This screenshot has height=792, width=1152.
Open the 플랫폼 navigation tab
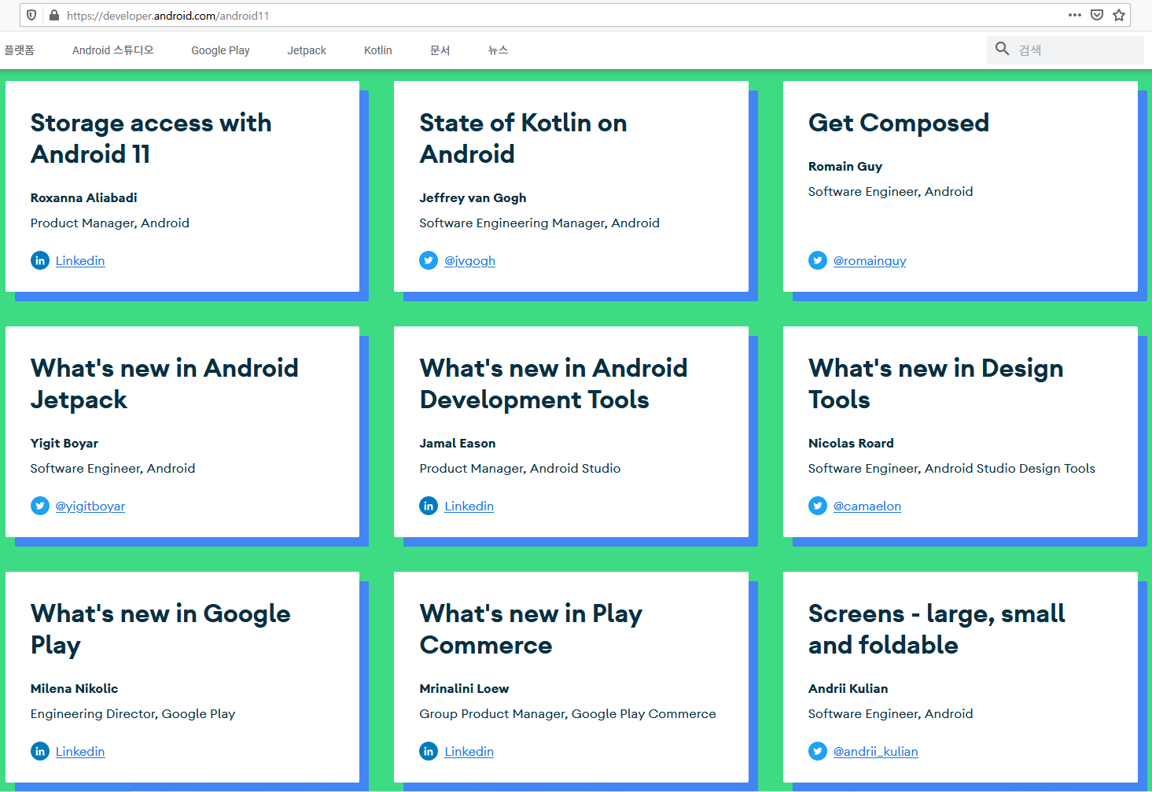coord(19,50)
